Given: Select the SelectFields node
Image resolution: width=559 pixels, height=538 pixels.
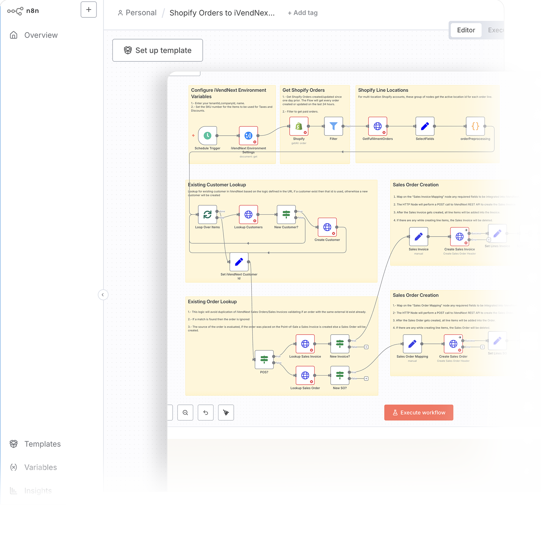Looking at the screenshot, I should coord(425,126).
